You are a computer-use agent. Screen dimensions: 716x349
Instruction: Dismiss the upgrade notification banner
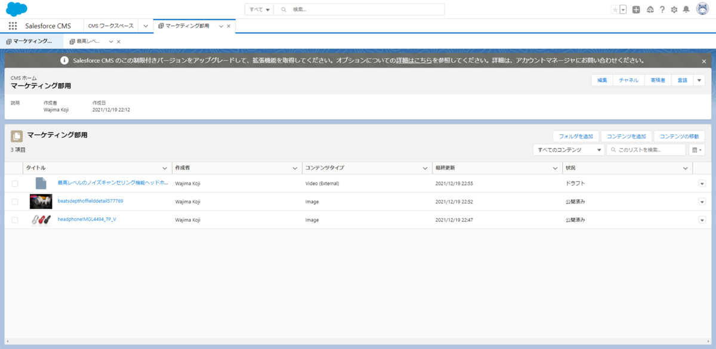pos(704,61)
